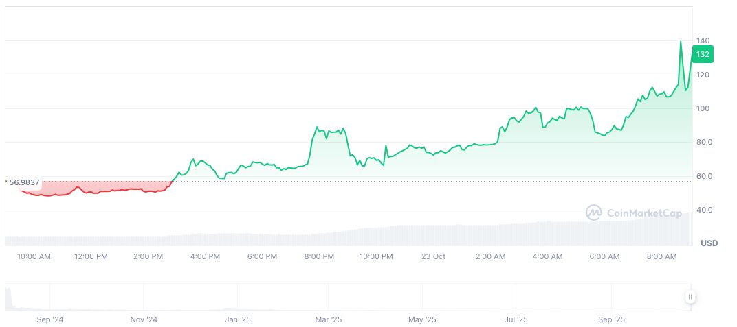
Task: Click the CoinMarketCap logo watermark icon
Action: coord(593,213)
